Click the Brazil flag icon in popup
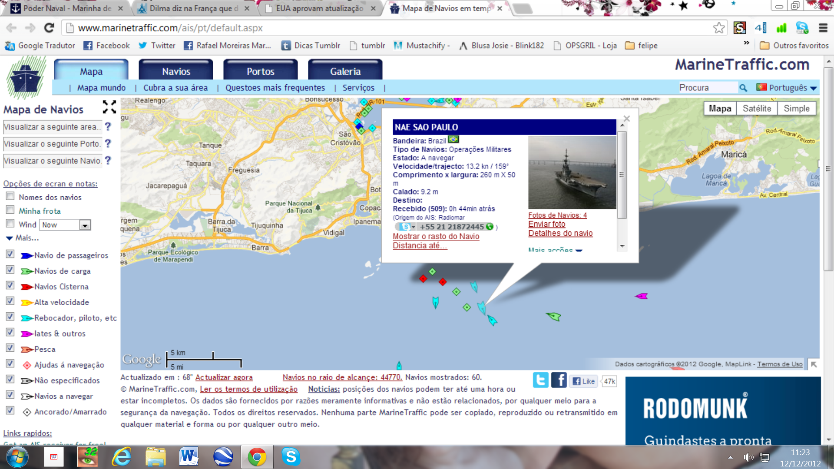 click(453, 140)
